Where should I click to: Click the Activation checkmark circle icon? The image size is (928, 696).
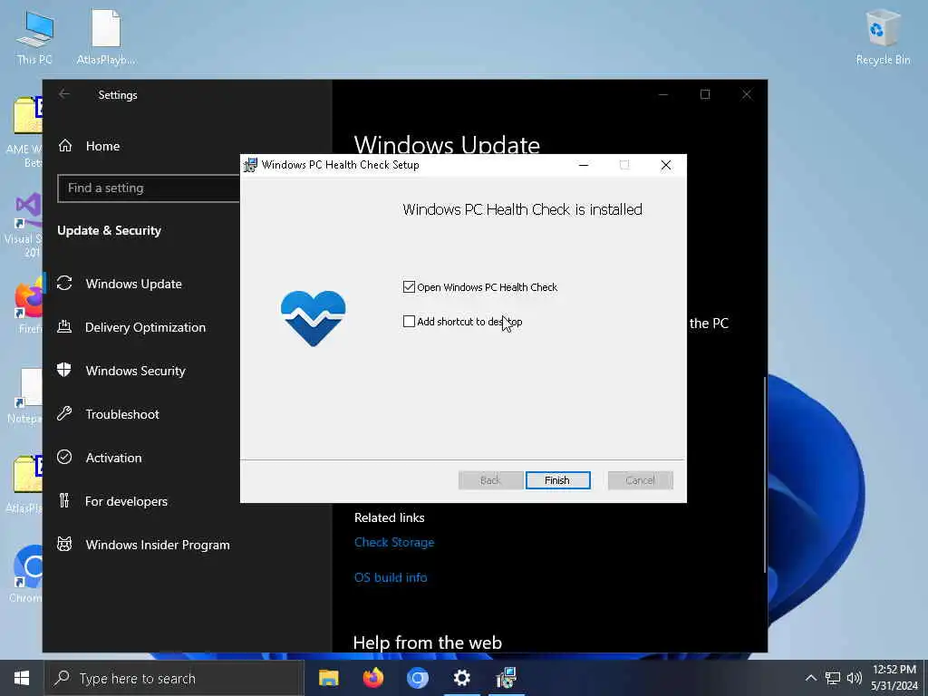[64, 457]
